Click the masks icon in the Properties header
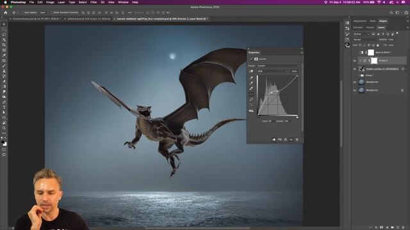Screen dimensions: 410x230 point(256,59)
